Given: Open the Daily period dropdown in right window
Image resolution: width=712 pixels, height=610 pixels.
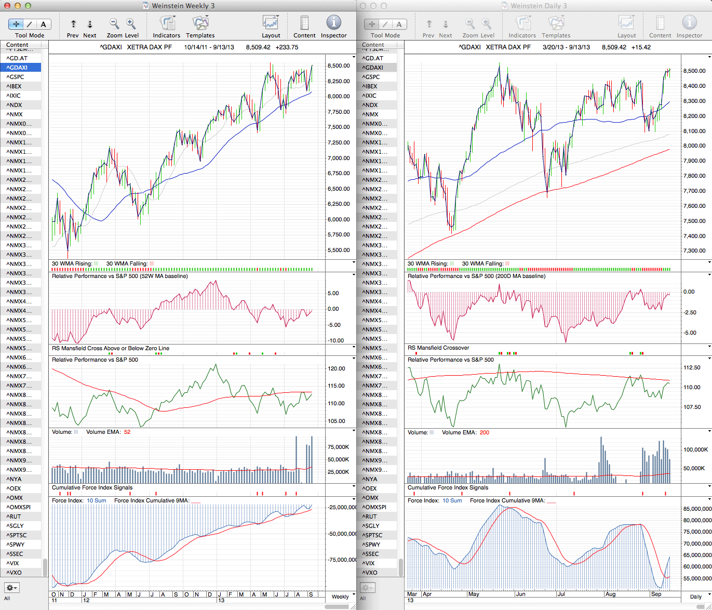Looking at the screenshot, I should tap(698, 596).
